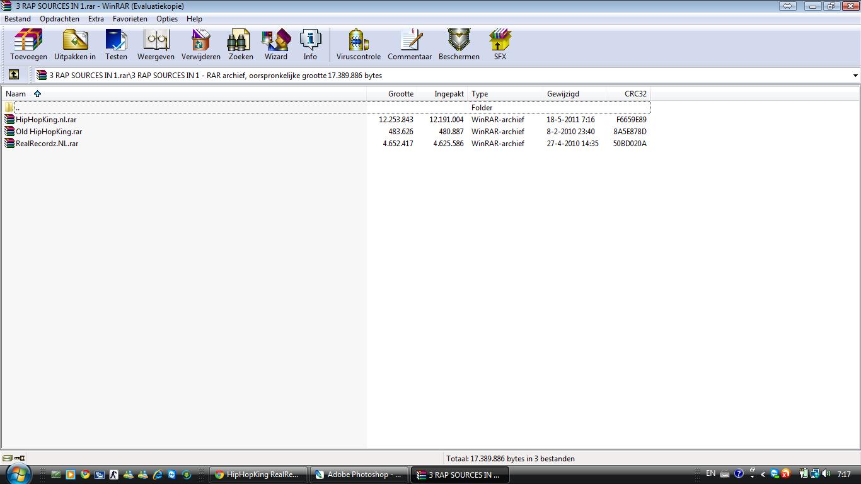
Task: Launch Chrome from quick launch bar
Action: point(85,475)
